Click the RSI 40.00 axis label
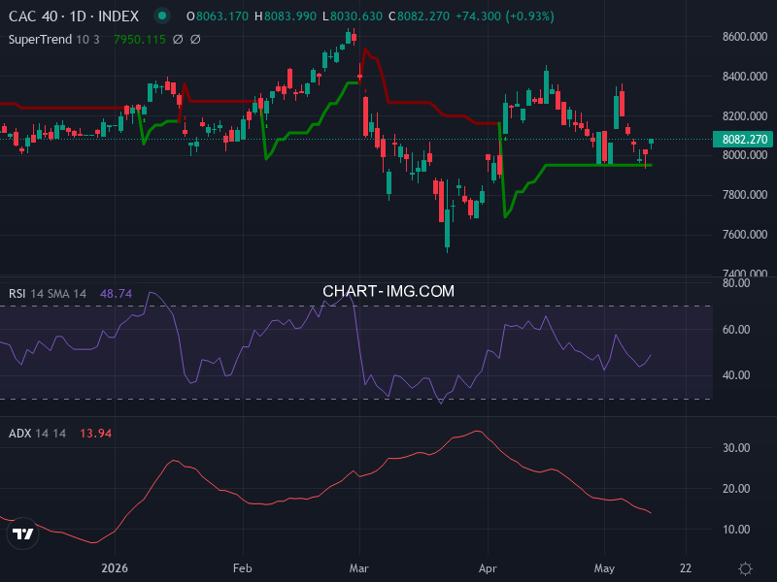 [x=736, y=375]
